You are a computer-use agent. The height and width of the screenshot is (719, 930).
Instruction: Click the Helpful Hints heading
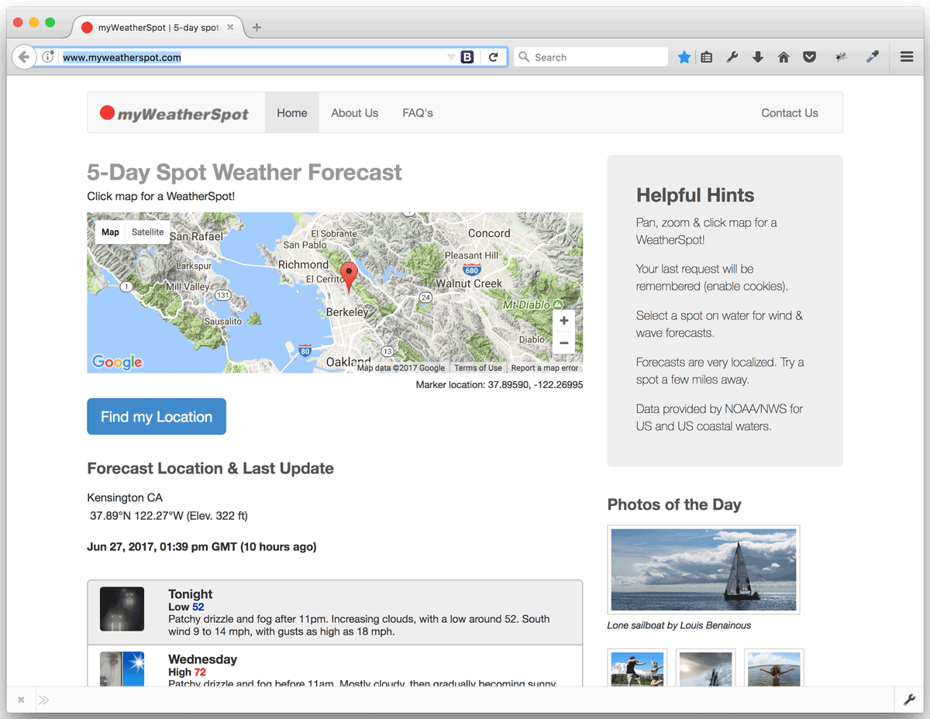coord(695,195)
